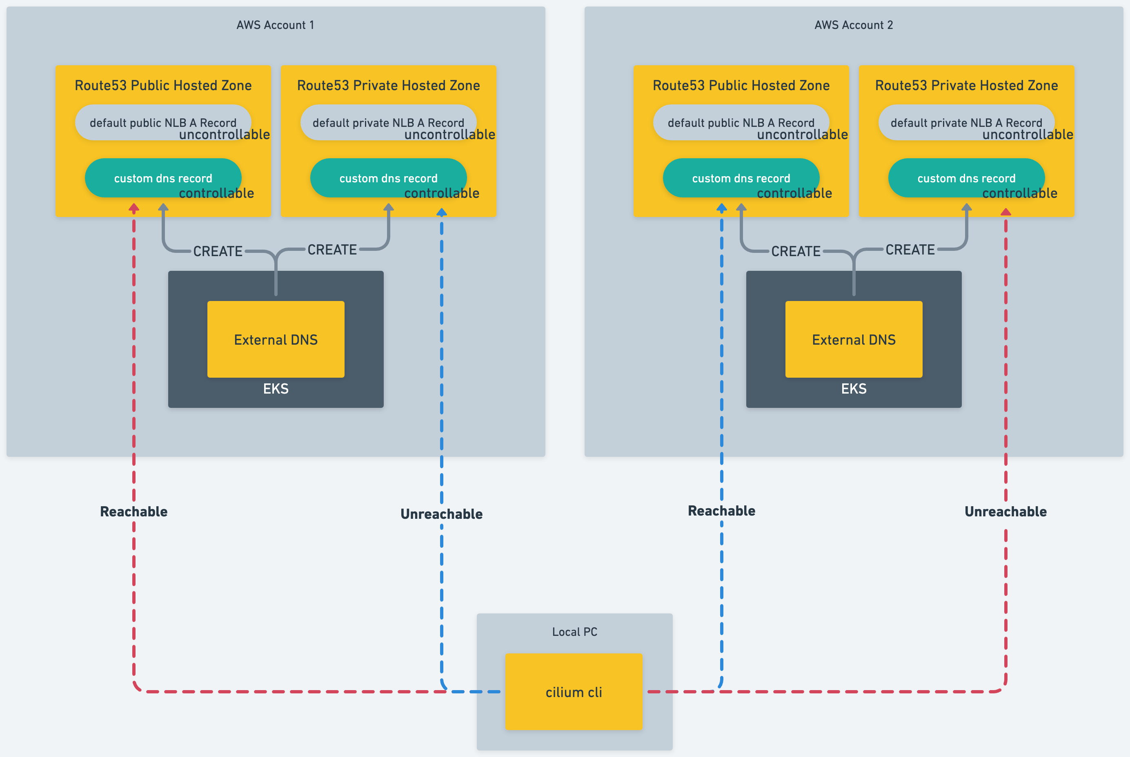Click the cilium cli box
Screen dimensions: 1130x757
(574, 691)
